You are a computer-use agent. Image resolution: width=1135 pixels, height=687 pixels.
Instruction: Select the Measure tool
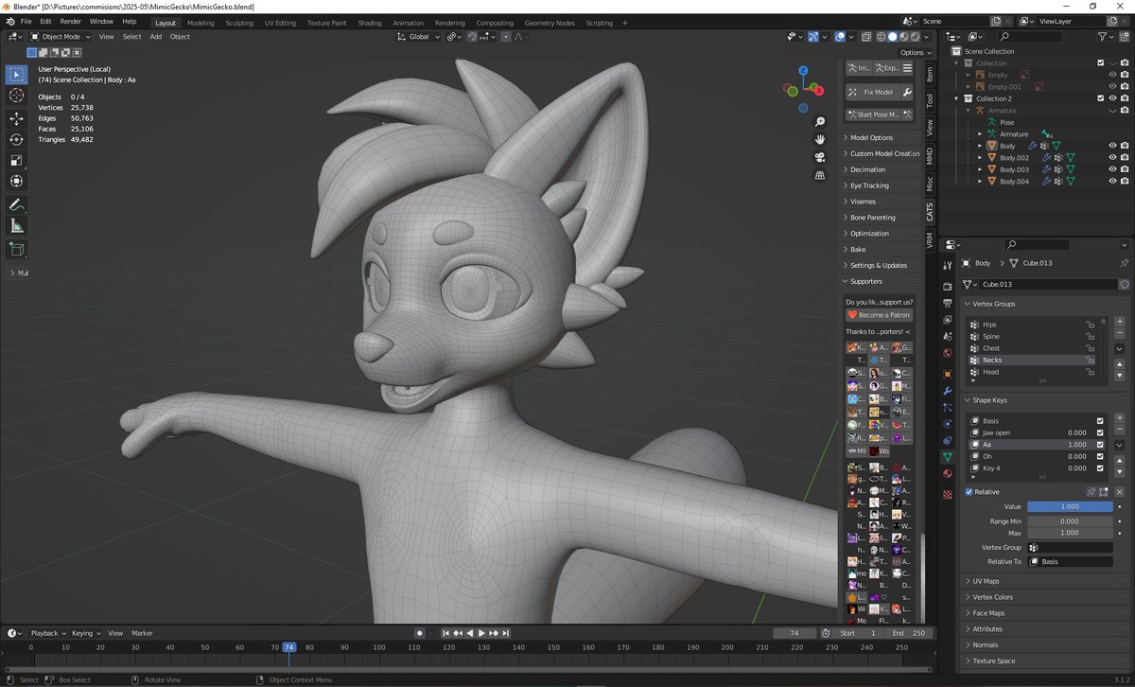click(x=17, y=225)
